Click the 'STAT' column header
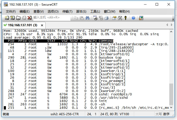 [51, 41]
